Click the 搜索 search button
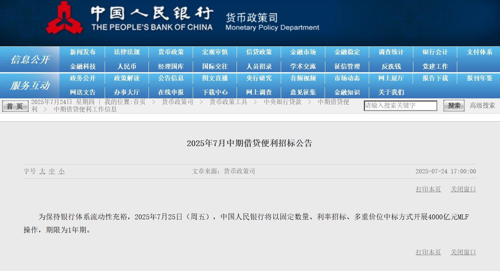Screen dimensions: 500x271 (x=454, y=105)
